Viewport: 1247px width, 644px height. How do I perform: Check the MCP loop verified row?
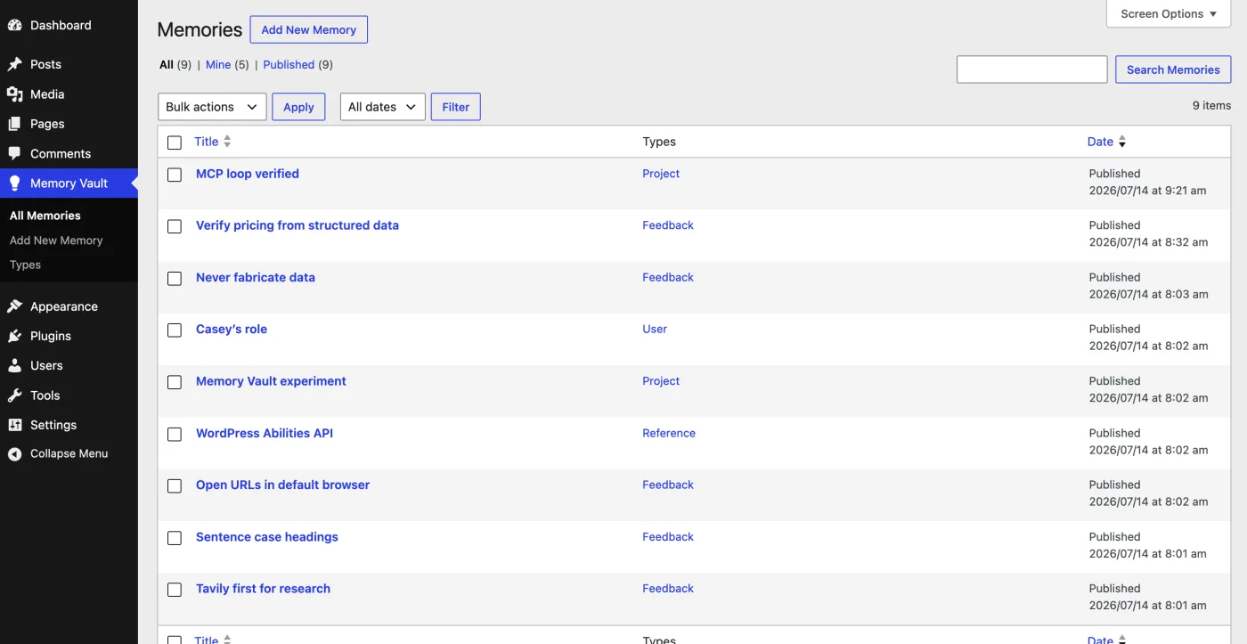click(x=175, y=175)
